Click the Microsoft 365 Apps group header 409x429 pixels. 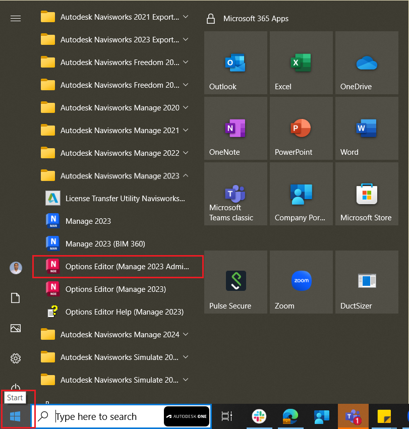coord(256,19)
